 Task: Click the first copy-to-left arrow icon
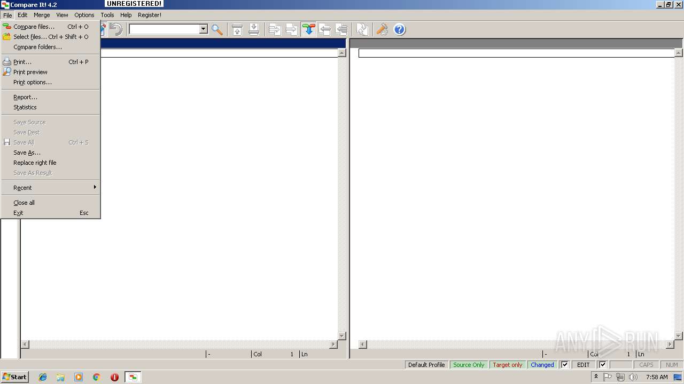click(x=325, y=29)
